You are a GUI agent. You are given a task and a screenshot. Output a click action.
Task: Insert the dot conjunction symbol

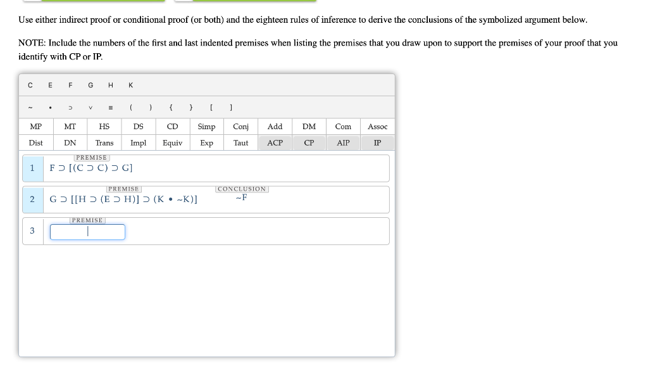click(50, 107)
